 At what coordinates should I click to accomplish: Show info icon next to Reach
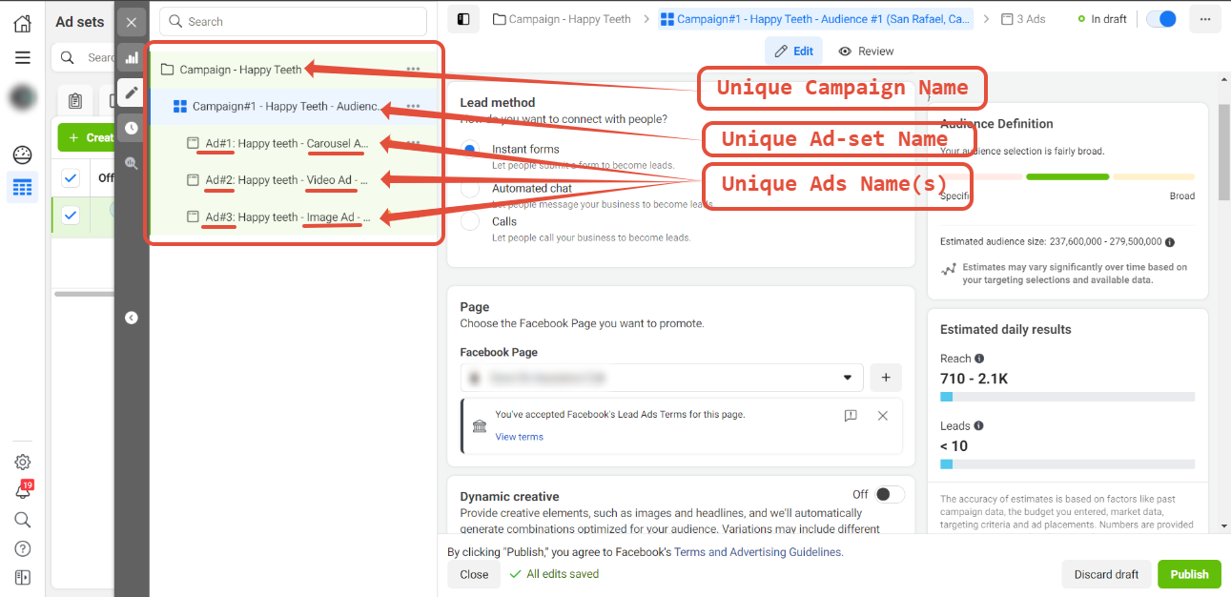979,359
